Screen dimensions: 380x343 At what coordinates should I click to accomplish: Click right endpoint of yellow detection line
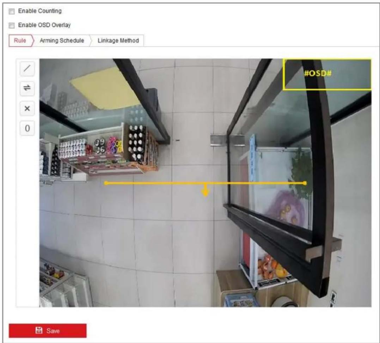point(305,183)
